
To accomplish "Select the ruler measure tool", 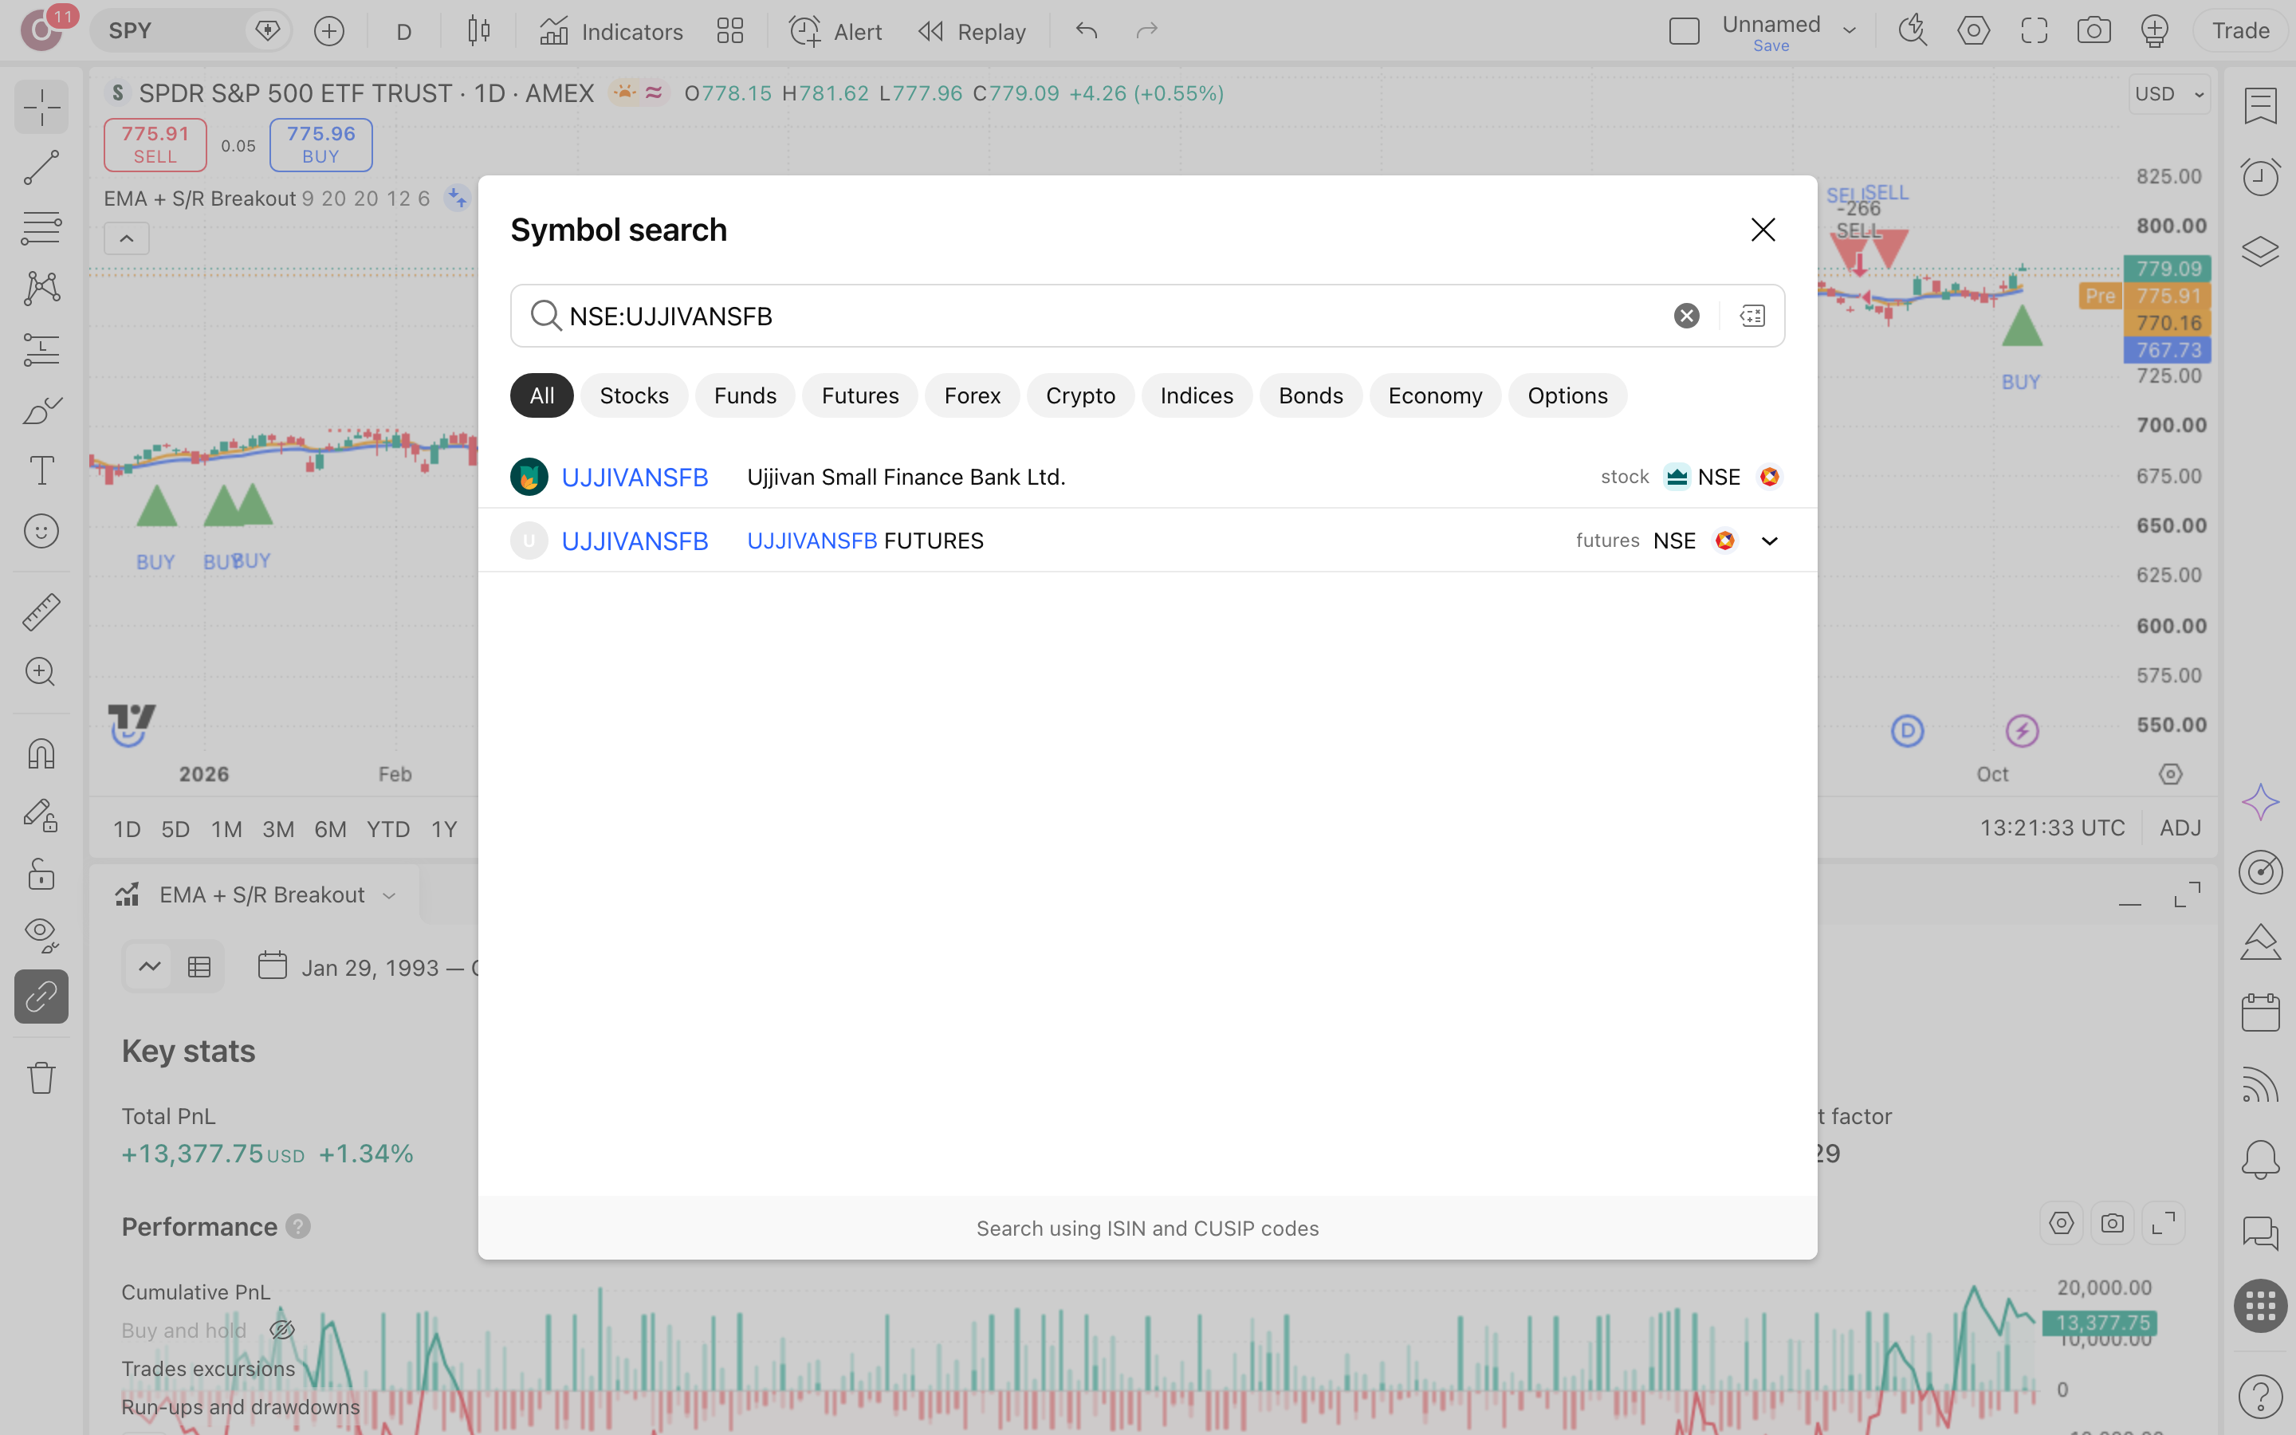I will (x=41, y=612).
